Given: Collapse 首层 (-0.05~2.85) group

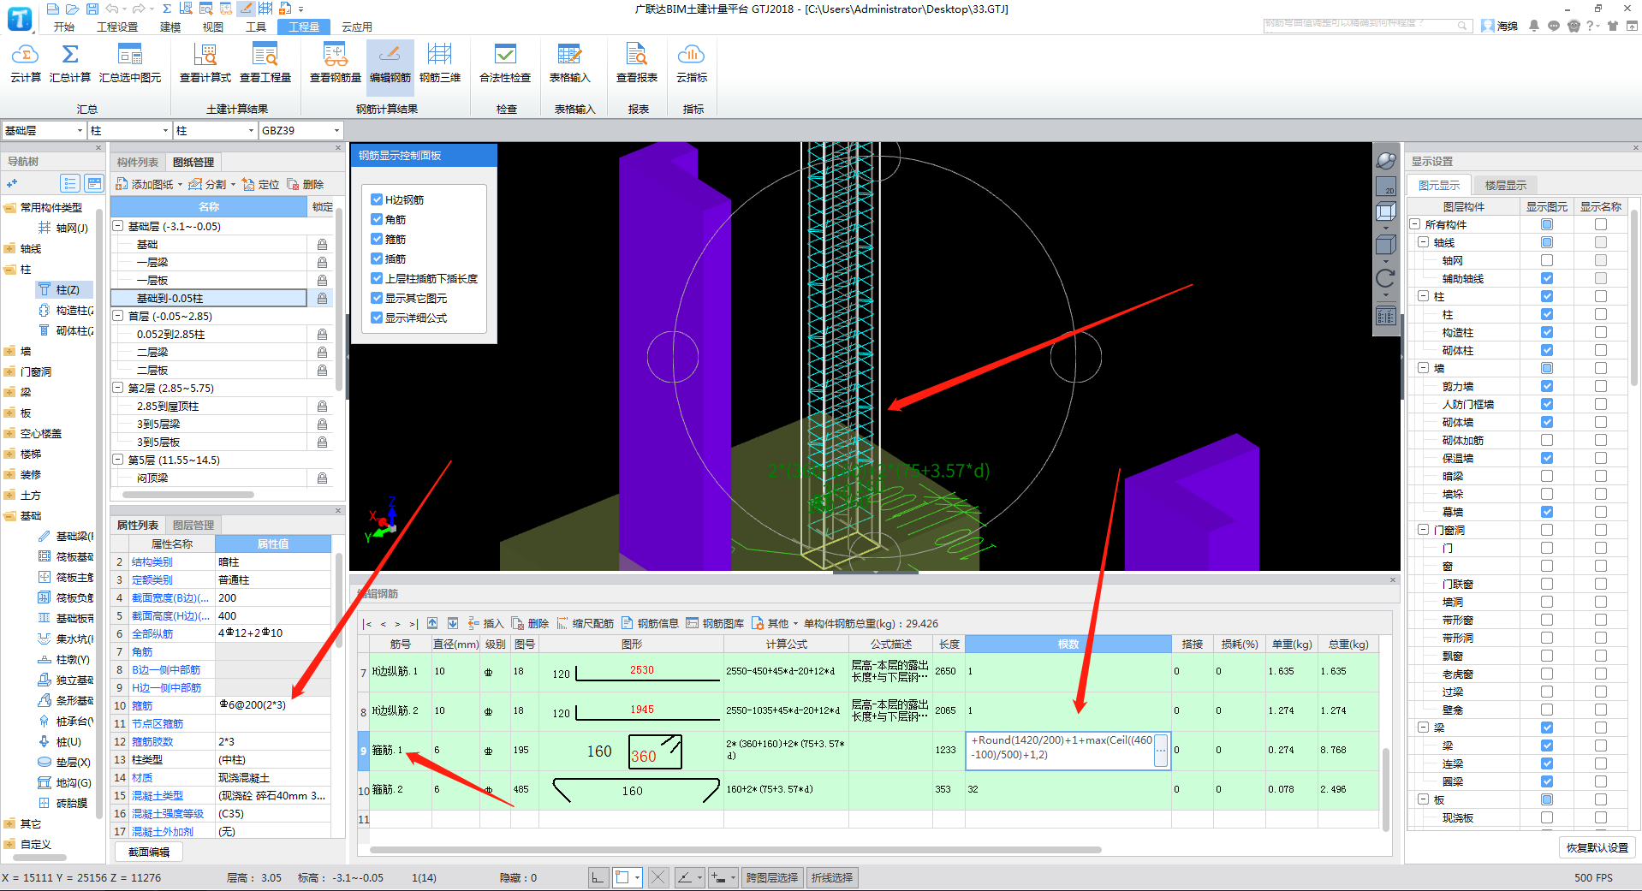Looking at the screenshot, I should point(118,317).
